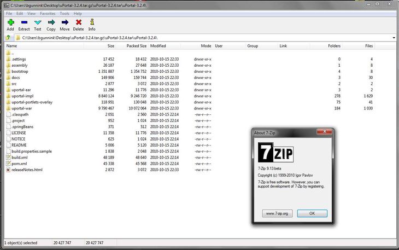The height and width of the screenshot is (250, 399).
Task: Click the User column header
Action: (219, 46)
